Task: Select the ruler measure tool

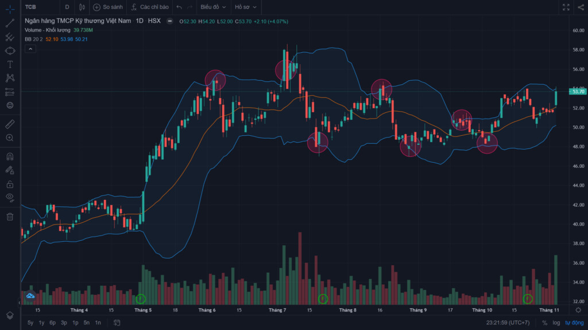Action: [x=10, y=124]
